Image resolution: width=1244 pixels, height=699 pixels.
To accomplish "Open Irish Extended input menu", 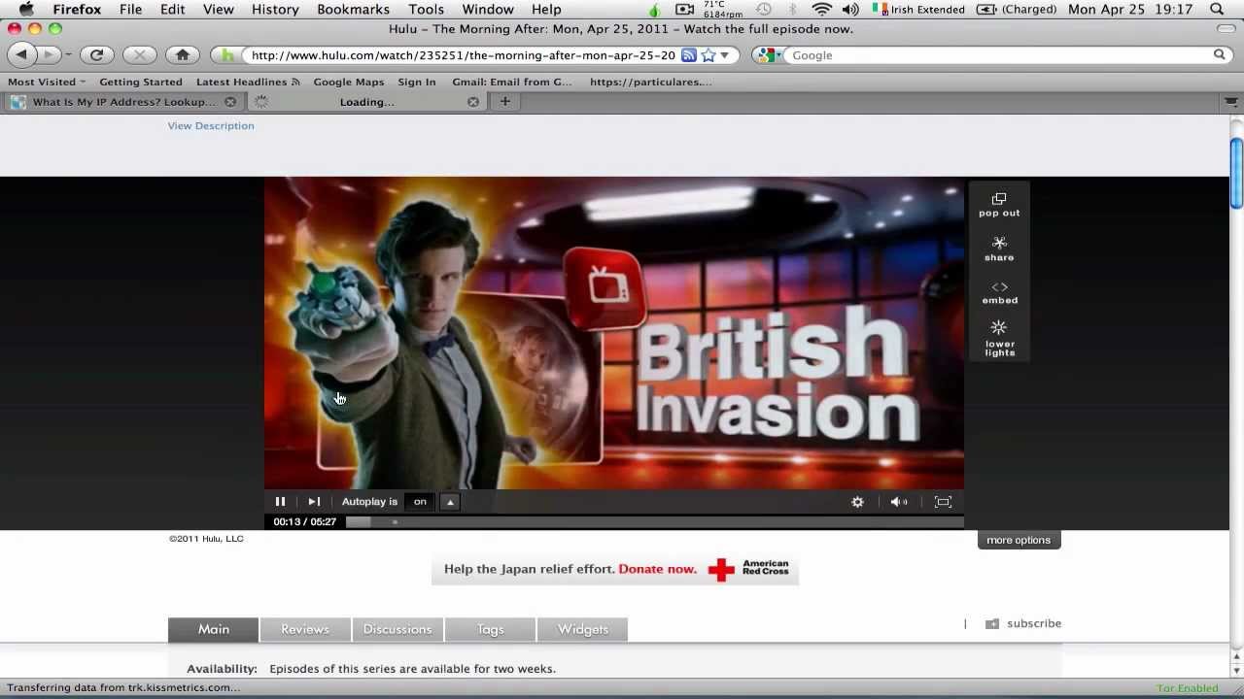I will point(918,10).
